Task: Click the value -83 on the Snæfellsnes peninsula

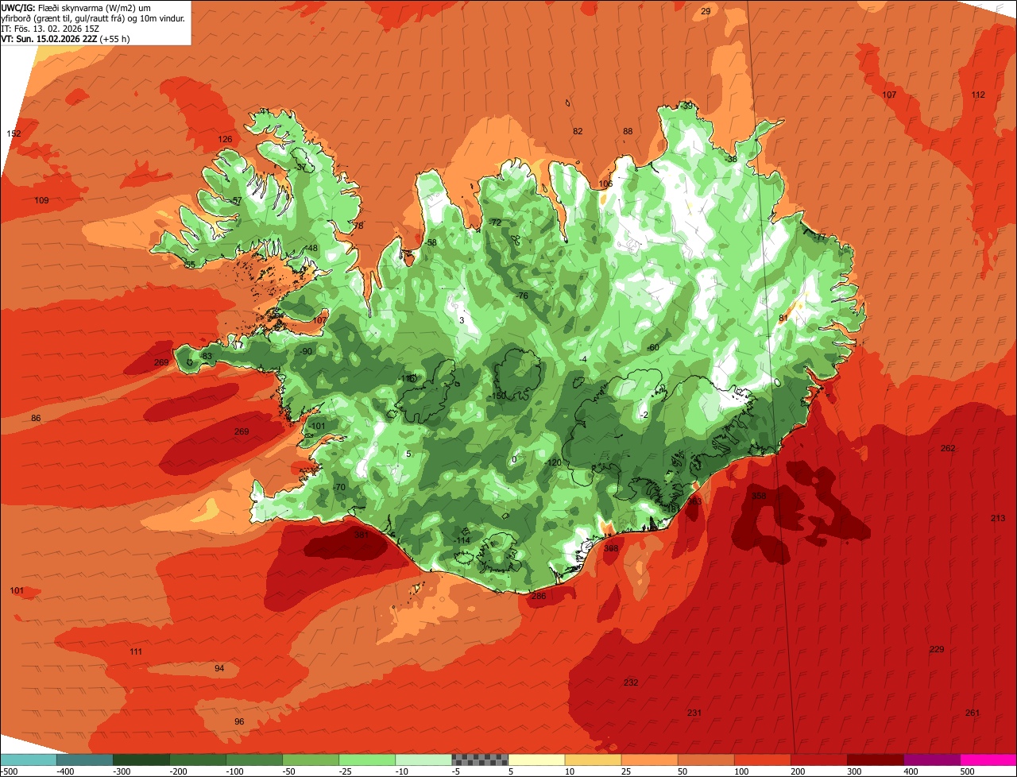Action: point(207,356)
